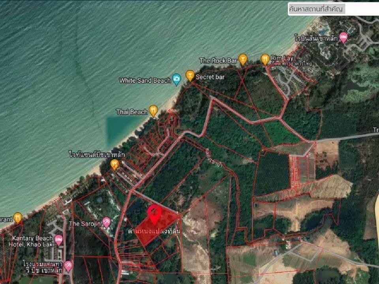The width and height of the screenshot is (379, 284).
Task: Click the White Sand Beach label
Action: click(145, 80)
